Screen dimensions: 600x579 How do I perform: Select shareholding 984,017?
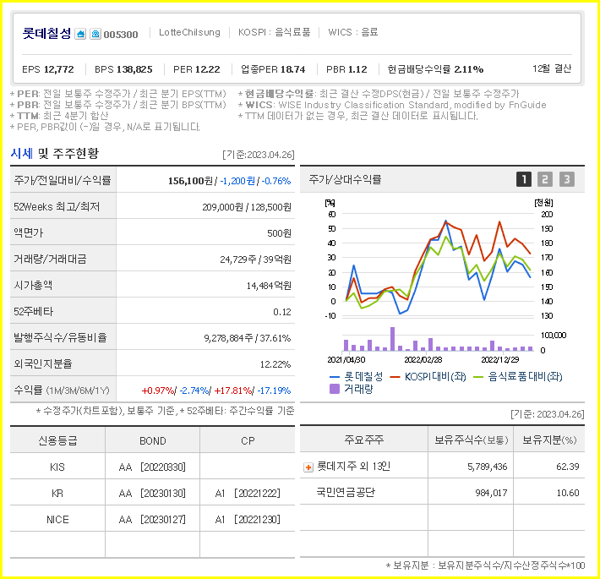[x=491, y=493]
